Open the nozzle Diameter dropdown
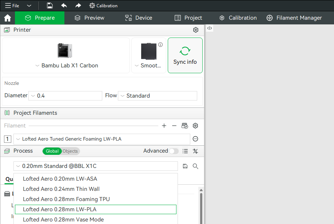 click(x=65, y=96)
